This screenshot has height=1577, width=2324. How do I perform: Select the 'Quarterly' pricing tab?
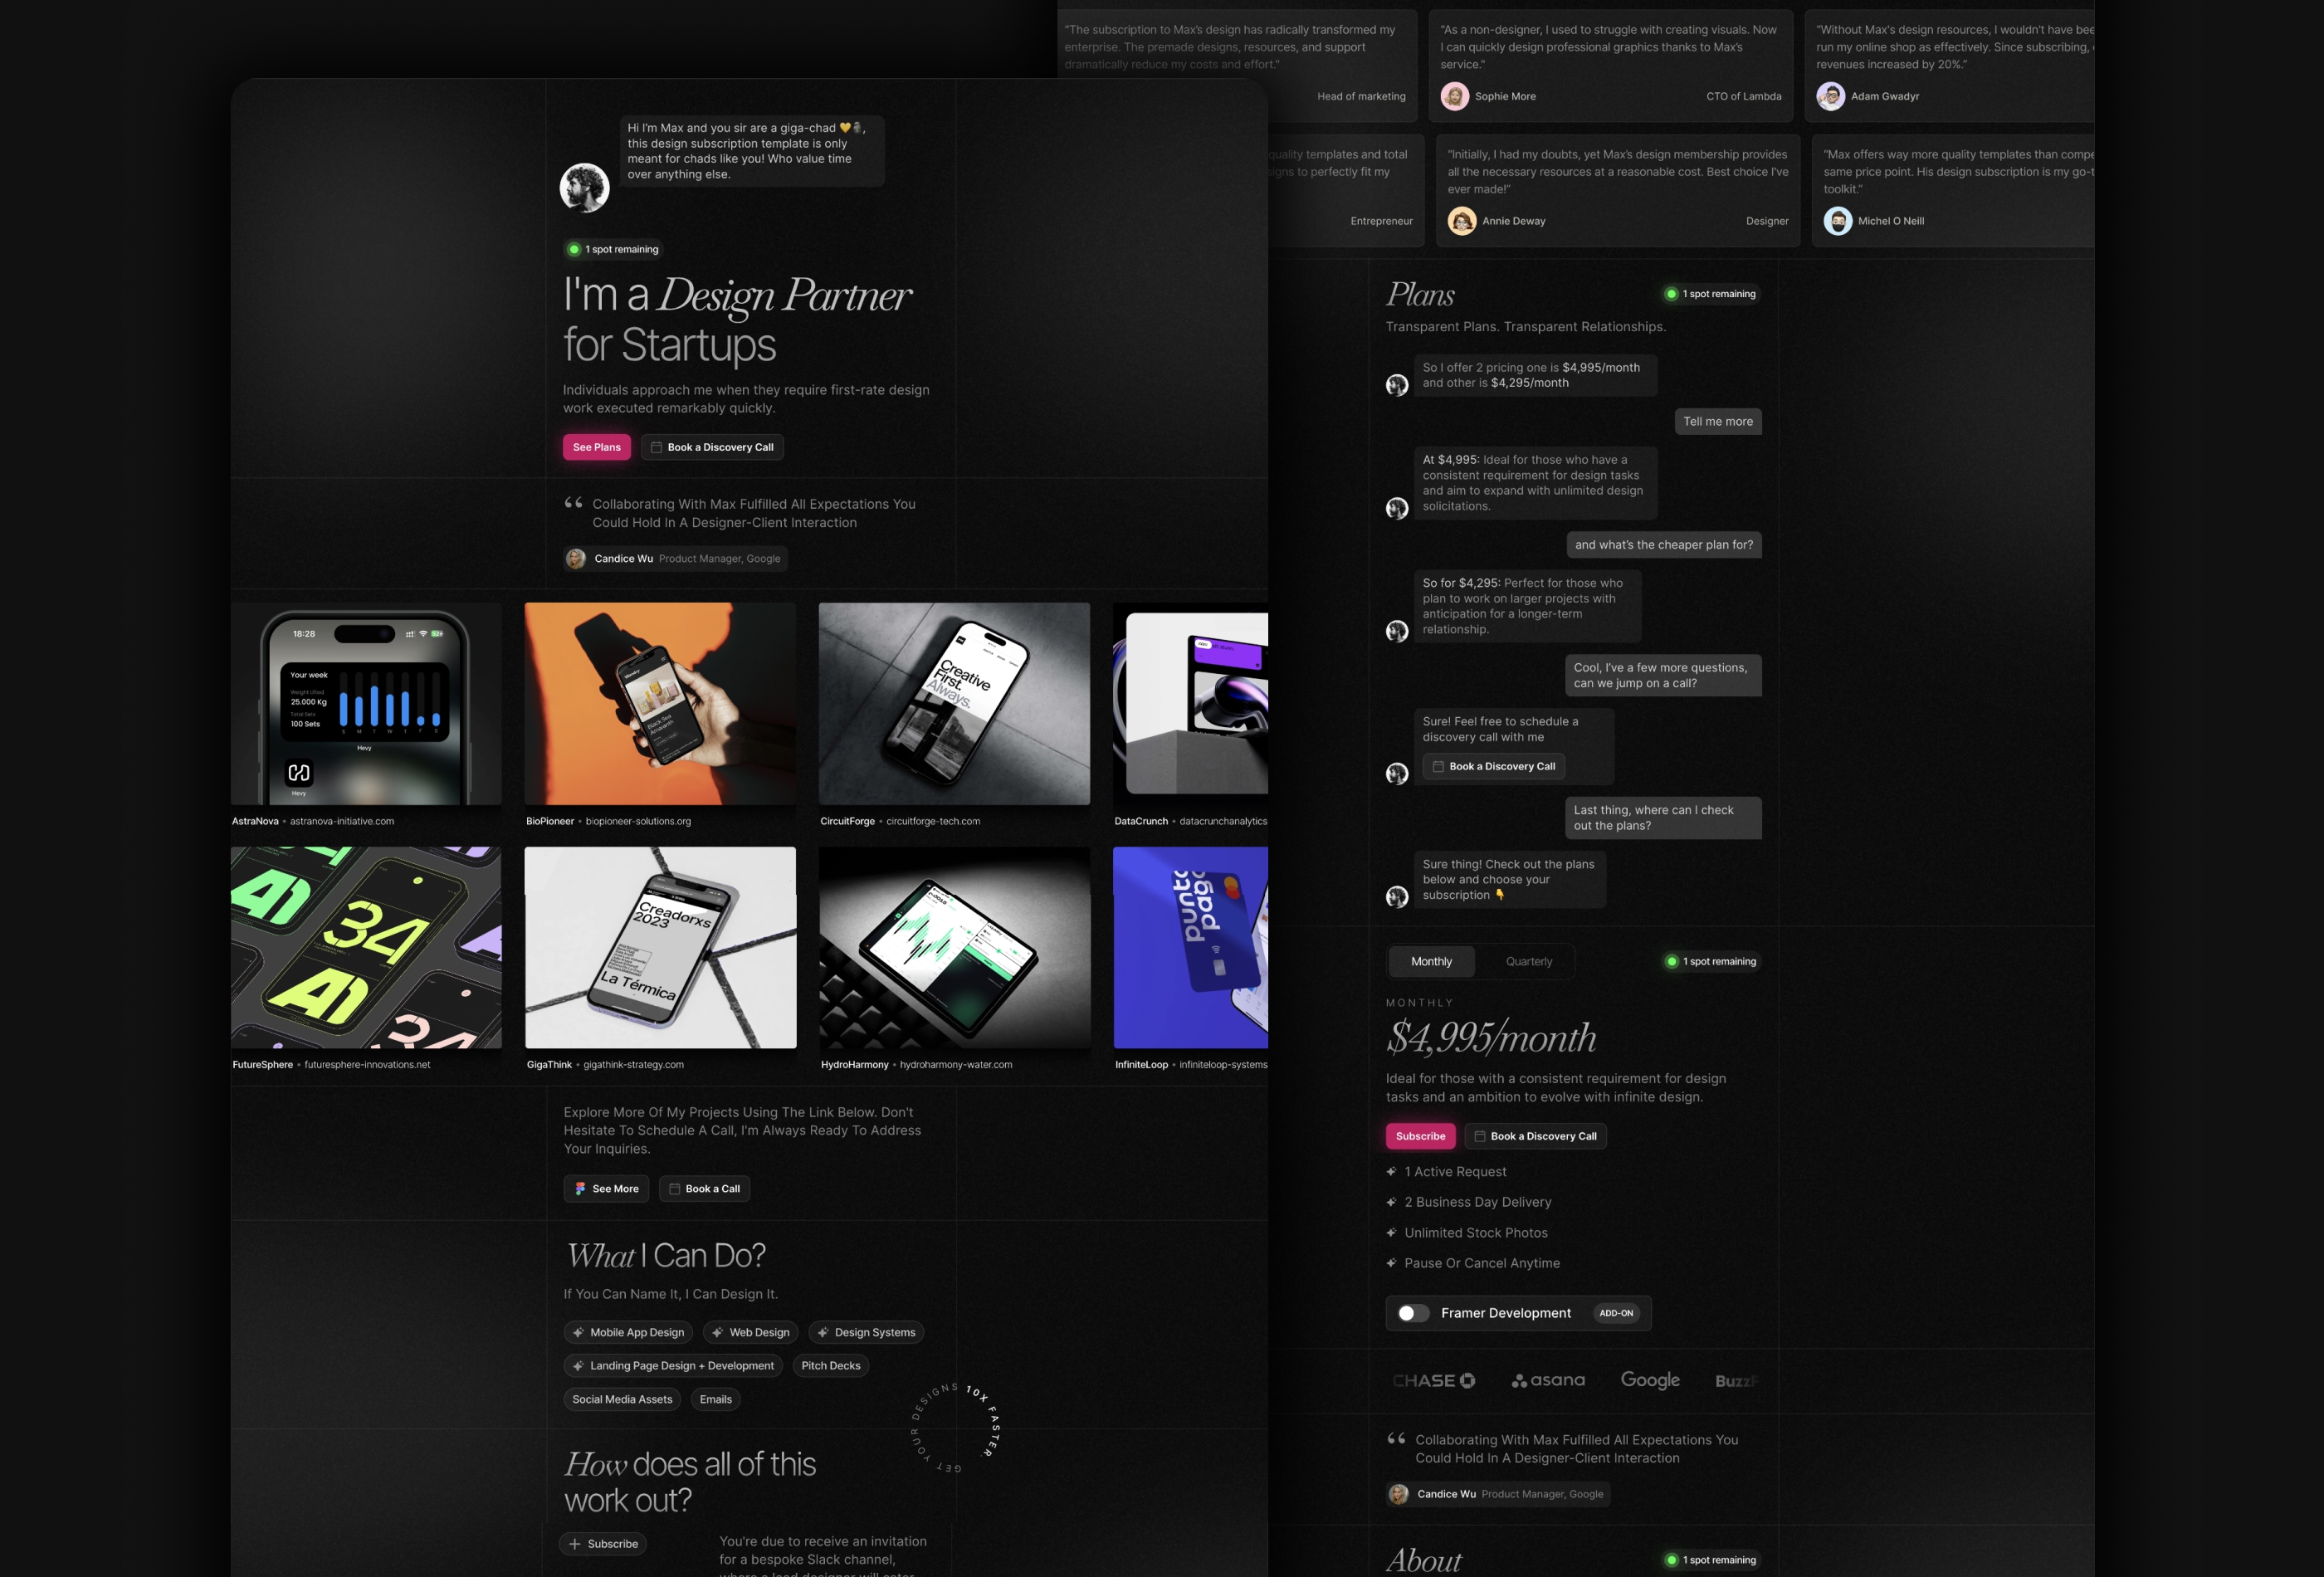point(1527,961)
